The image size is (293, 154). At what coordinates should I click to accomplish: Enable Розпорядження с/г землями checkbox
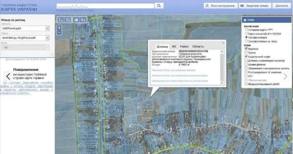[x=246, y=72]
